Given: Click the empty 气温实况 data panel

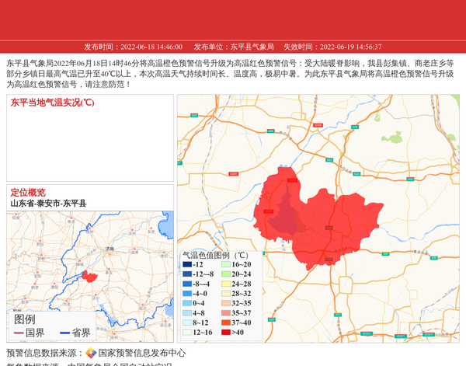Looking at the screenshot, I should pyautogui.click(x=90, y=138).
